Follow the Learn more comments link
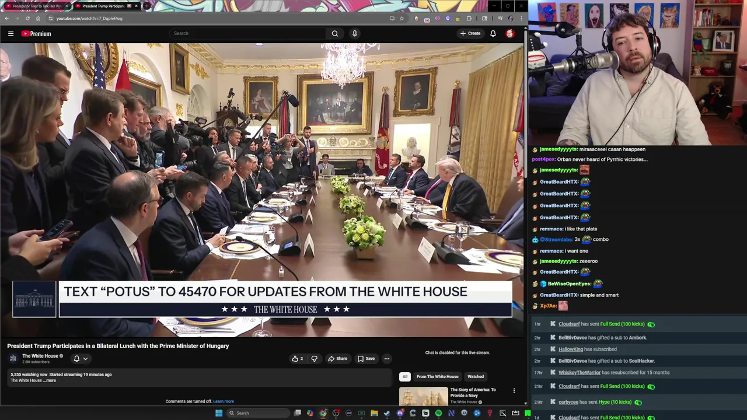This screenshot has height=420, width=747. click(x=224, y=401)
